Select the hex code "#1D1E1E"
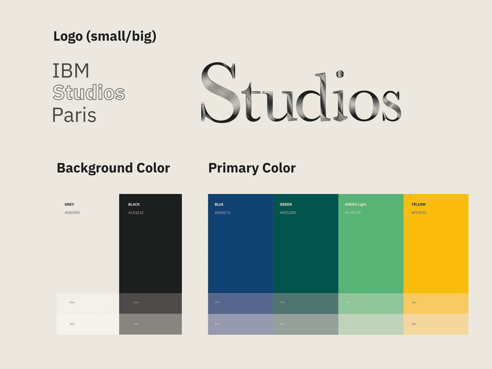This screenshot has height=369, width=492. pos(136,213)
